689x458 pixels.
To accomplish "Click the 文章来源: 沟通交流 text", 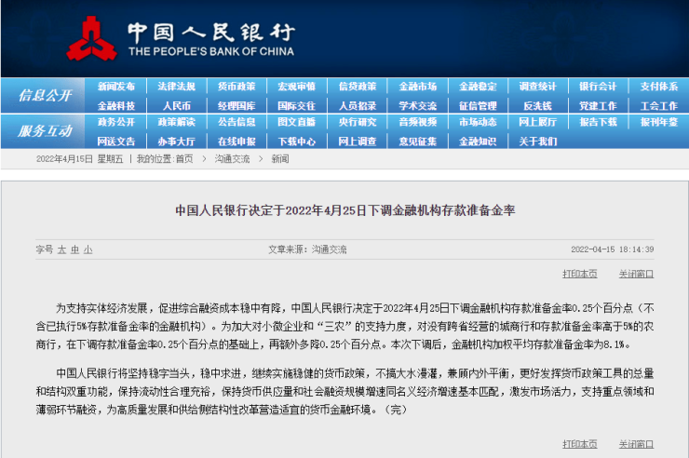I will pos(307,249).
